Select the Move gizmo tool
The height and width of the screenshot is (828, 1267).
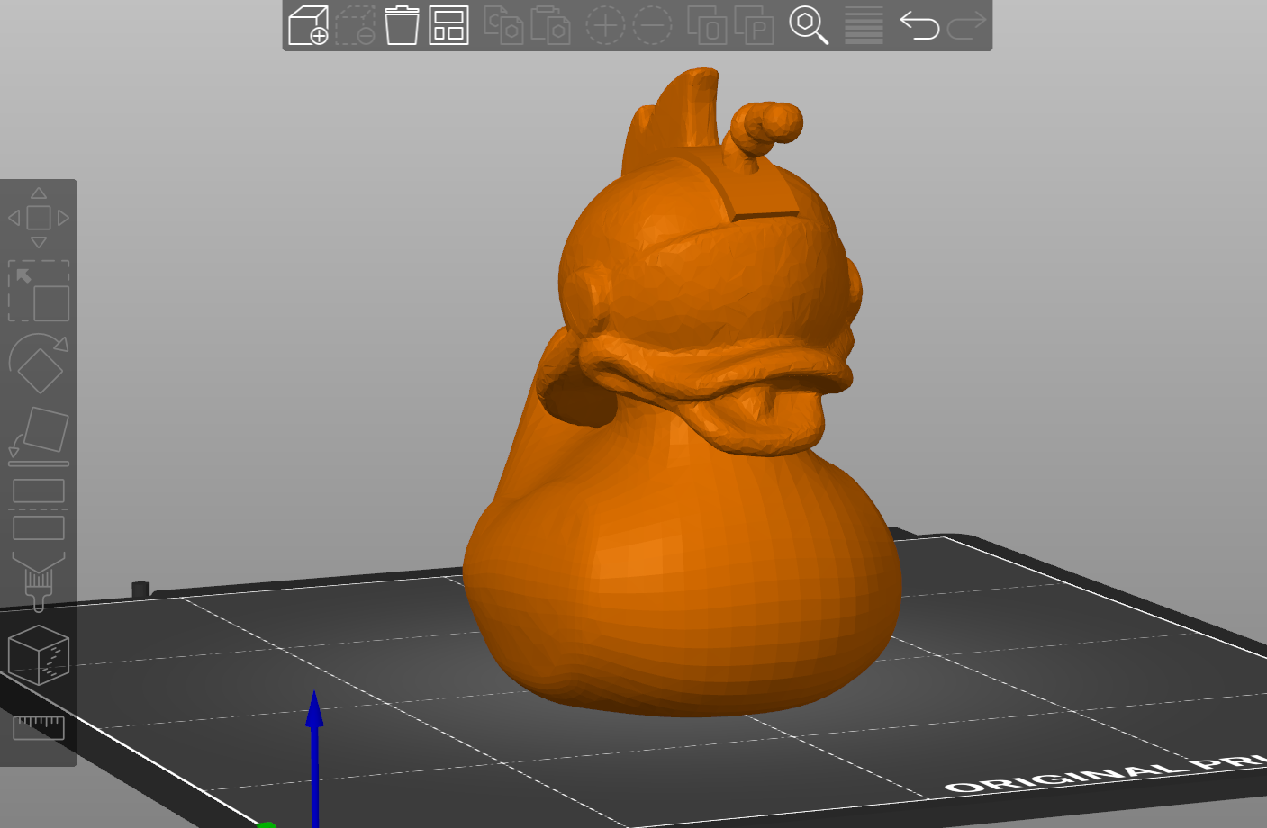[39, 218]
